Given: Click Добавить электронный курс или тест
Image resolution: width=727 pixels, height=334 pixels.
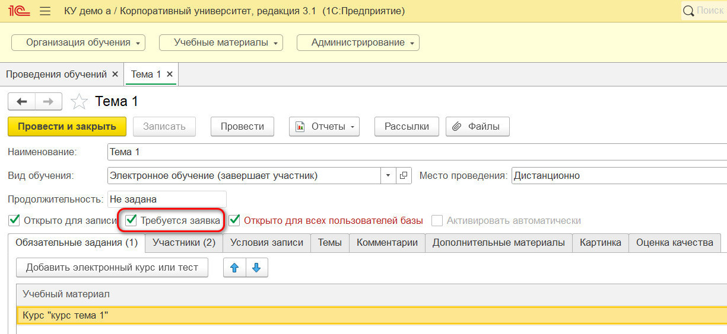Looking at the screenshot, I should (112, 268).
